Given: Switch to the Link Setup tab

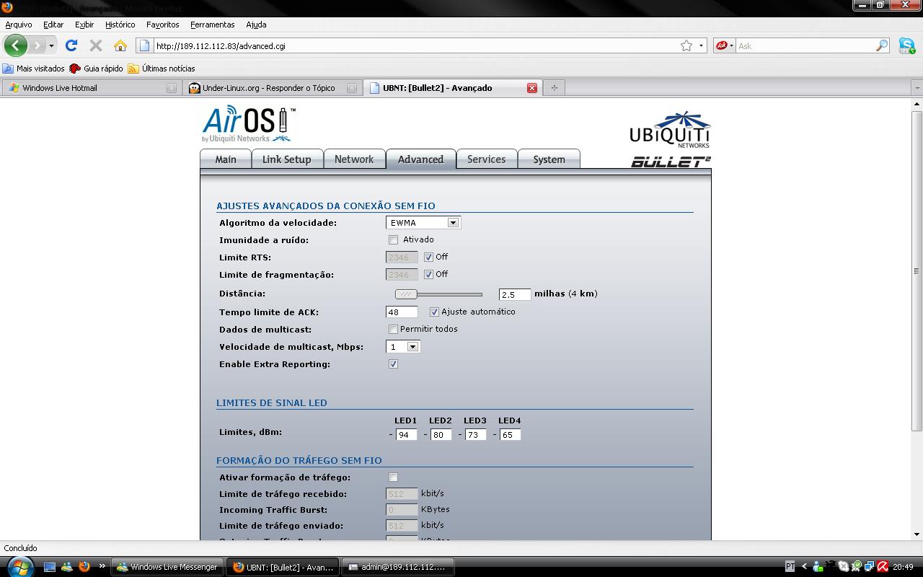Looking at the screenshot, I should pos(286,159).
